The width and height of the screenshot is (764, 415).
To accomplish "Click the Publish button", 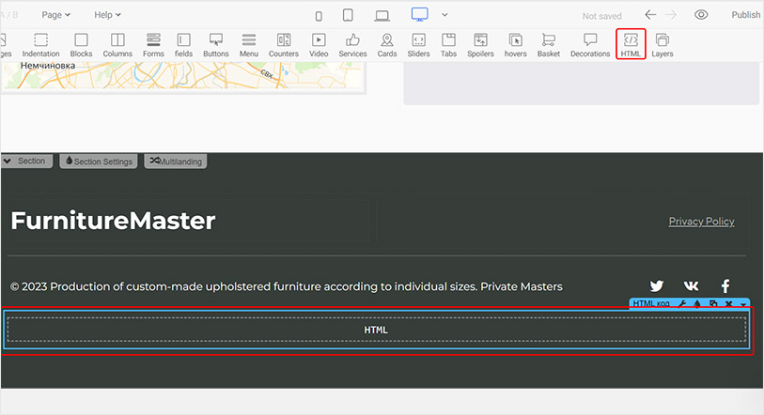I will pos(745,15).
